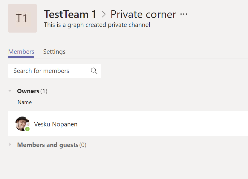This screenshot has width=248, height=179.
Task: Click the green presence status badge
Action: pyautogui.click(x=27, y=129)
